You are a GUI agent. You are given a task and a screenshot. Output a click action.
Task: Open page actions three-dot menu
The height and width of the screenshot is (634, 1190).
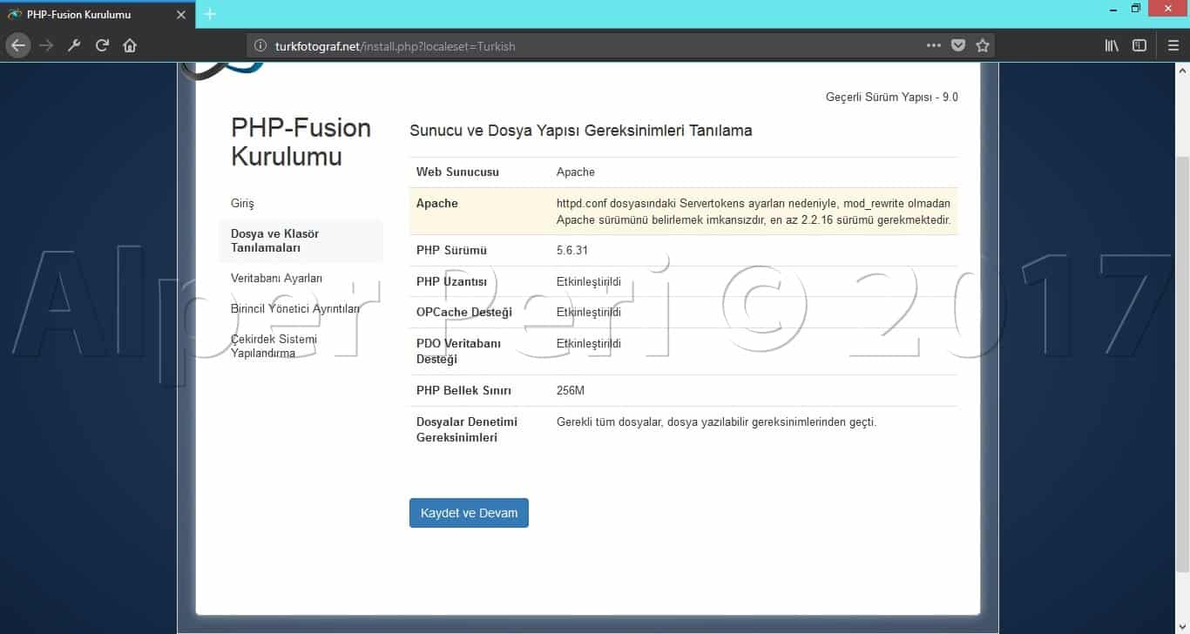coord(934,45)
